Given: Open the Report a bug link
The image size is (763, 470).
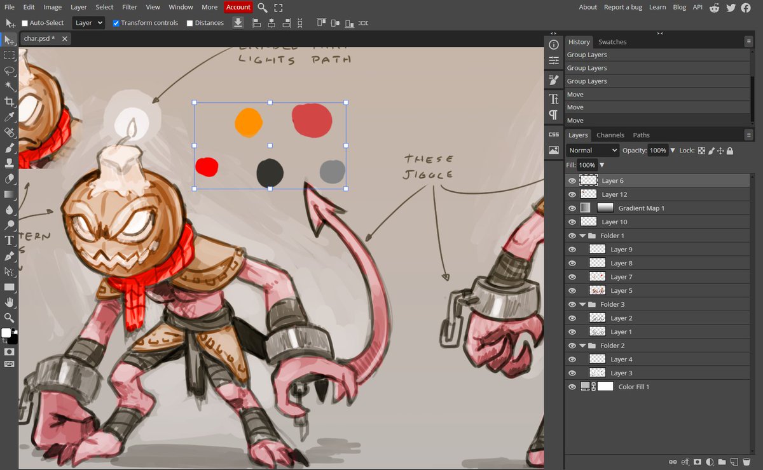Looking at the screenshot, I should [x=622, y=7].
